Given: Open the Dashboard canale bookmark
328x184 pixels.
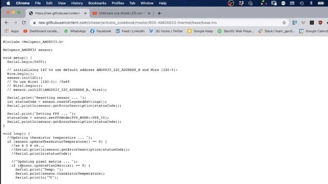Looking at the screenshot, I should 41,31.
